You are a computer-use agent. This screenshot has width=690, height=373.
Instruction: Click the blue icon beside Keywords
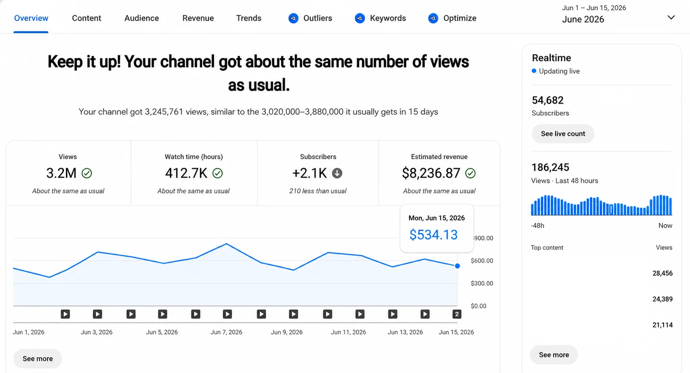[x=360, y=18]
